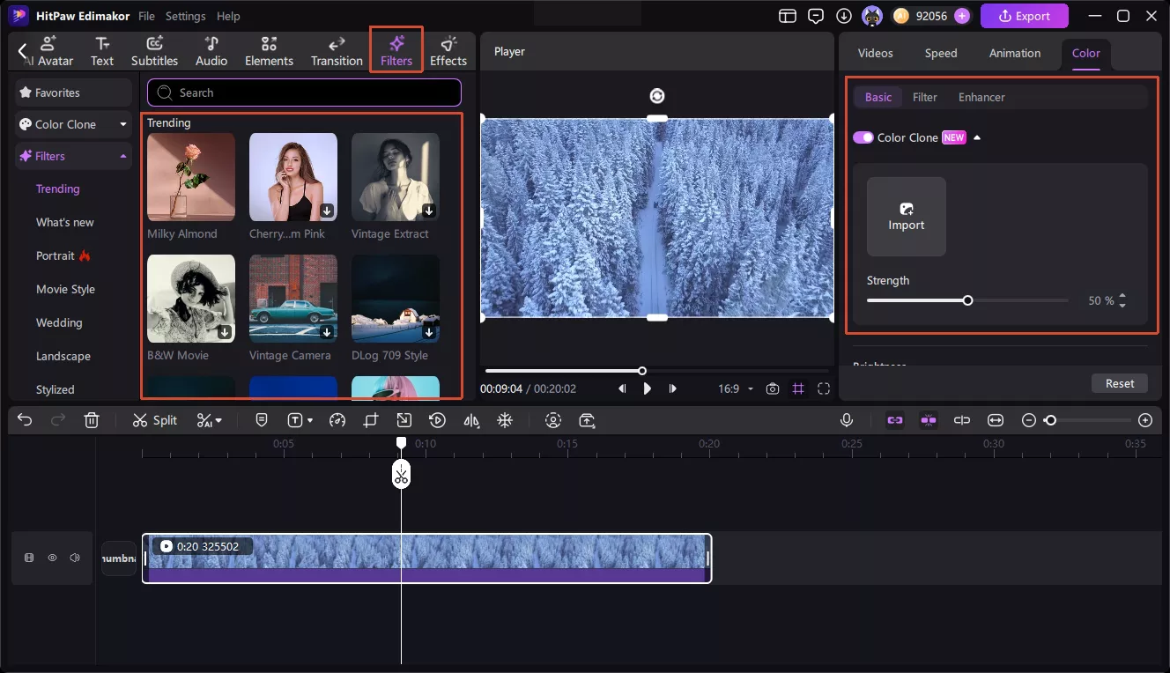Image resolution: width=1170 pixels, height=673 pixels.
Task: Download the Vintage Extract filter
Action: [x=429, y=211]
